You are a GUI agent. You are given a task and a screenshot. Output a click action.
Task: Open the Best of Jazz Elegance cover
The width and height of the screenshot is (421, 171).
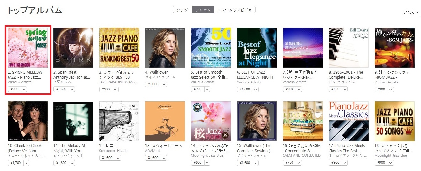(x=257, y=48)
